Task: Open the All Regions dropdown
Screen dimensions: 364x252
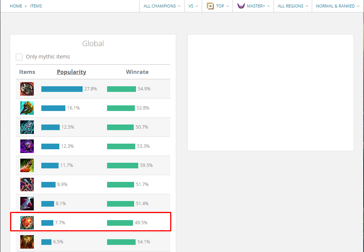Action: click(293, 6)
